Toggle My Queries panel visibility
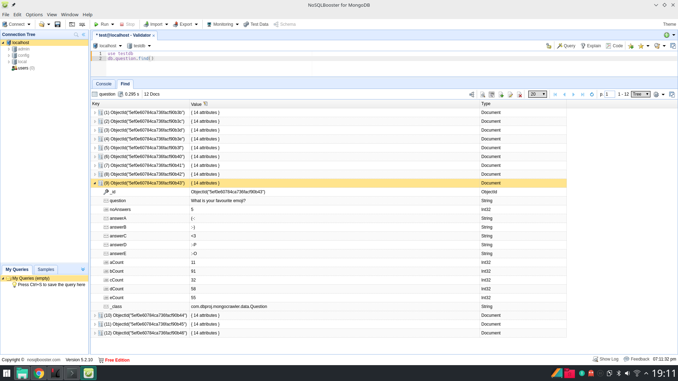Image resolution: width=678 pixels, height=381 pixels. click(x=83, y=270)
